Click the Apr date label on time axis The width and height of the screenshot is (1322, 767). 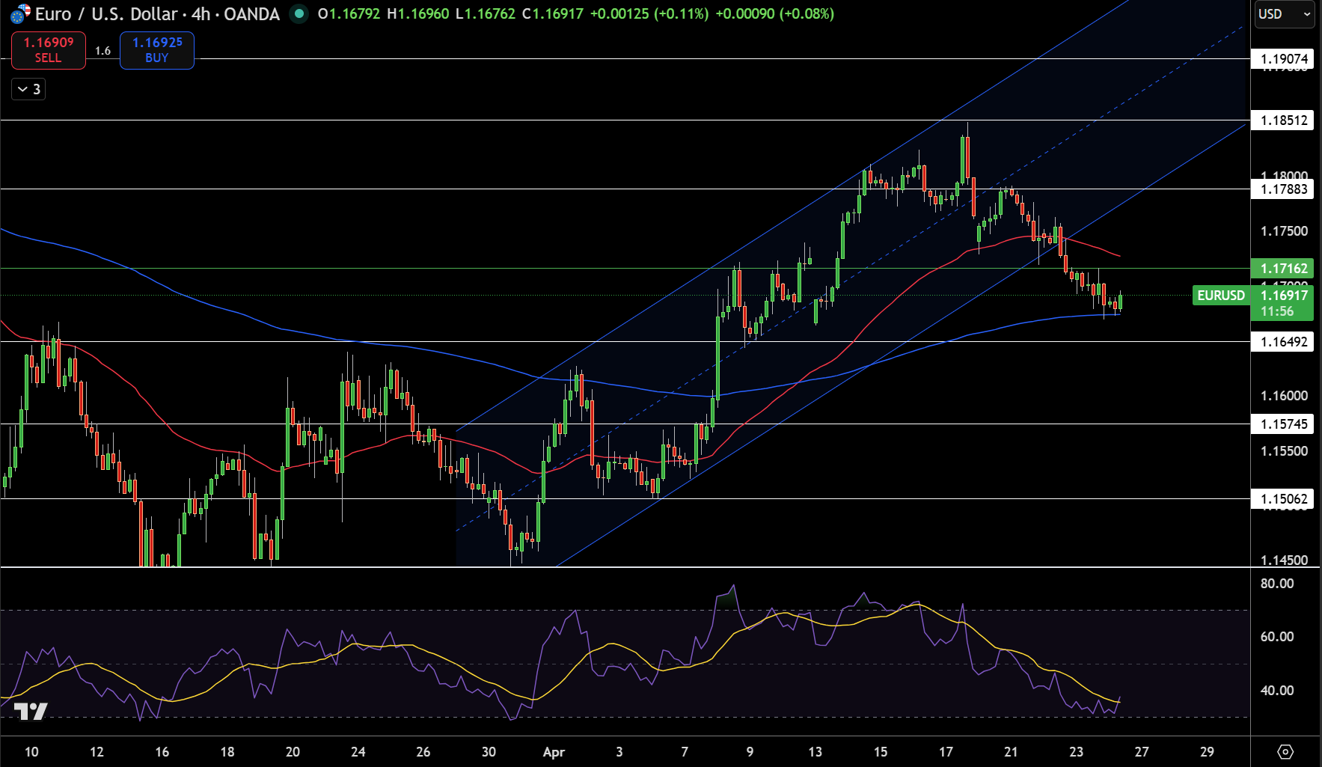(x=554, y=752)
